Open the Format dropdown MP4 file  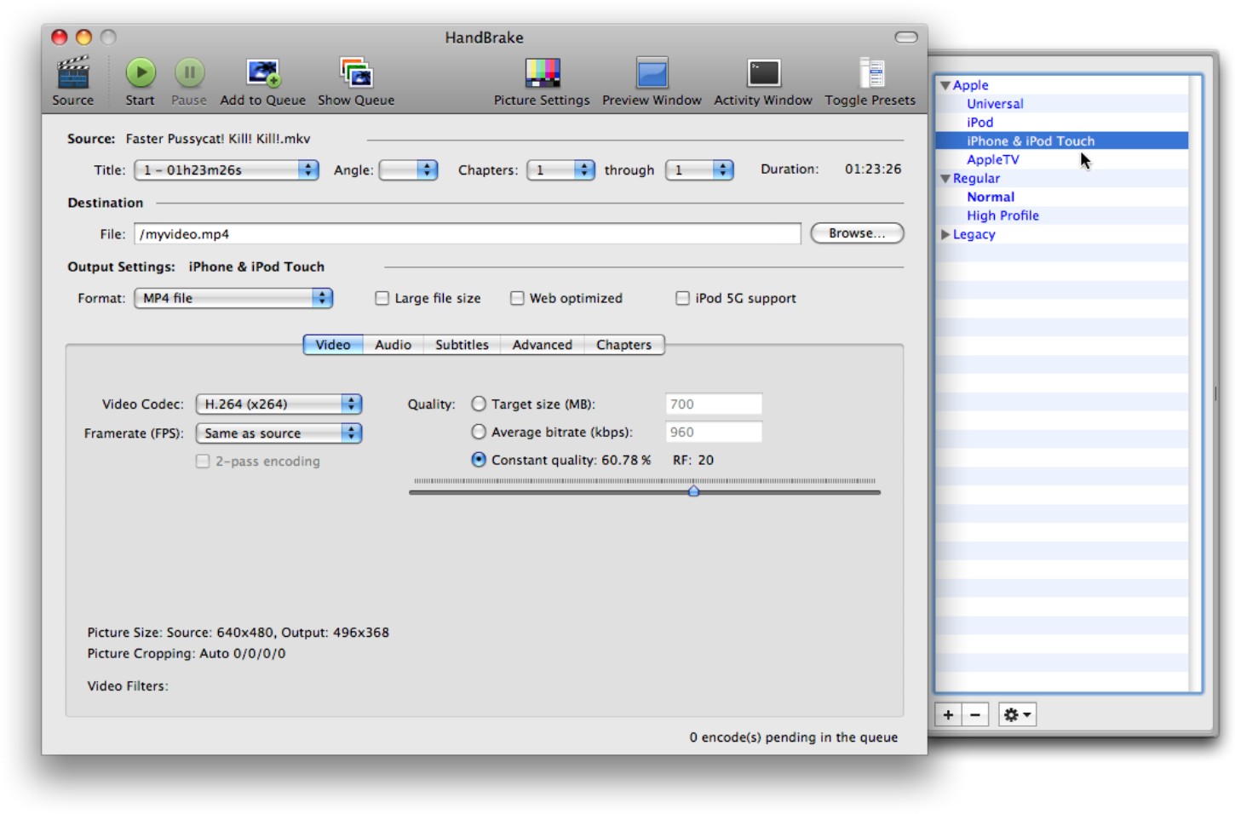pos(233,298)
